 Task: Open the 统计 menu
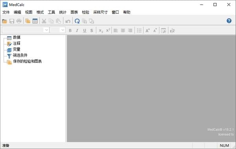point(63,12)
